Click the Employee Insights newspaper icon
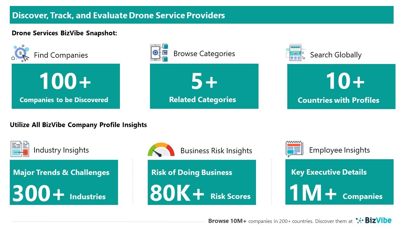 click(x=294, y=149)
